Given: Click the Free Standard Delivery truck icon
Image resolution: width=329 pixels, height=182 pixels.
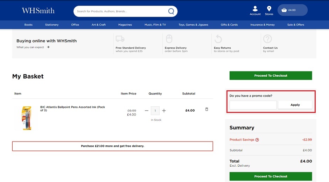Looking at the screenshot, I should 120,39.
